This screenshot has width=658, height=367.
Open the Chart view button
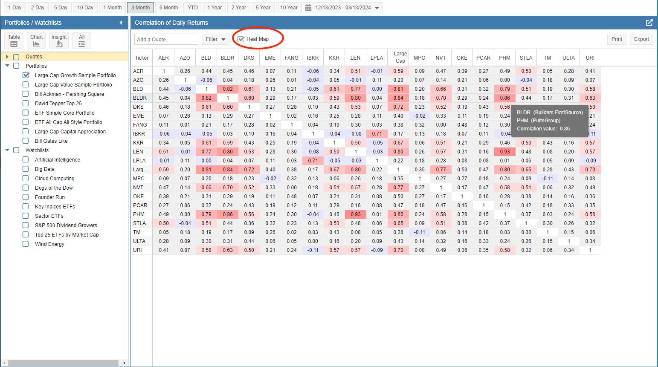pos(37,40)
